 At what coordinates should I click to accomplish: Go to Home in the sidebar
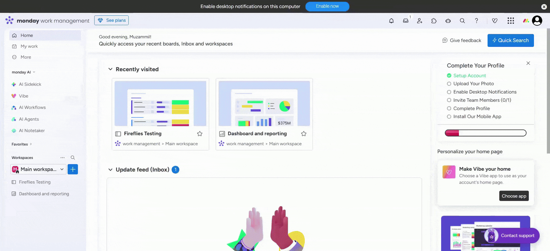[45, 35]
